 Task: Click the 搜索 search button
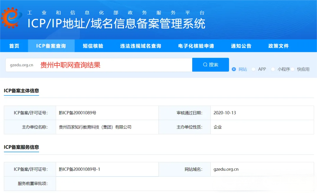coord(210,65)
